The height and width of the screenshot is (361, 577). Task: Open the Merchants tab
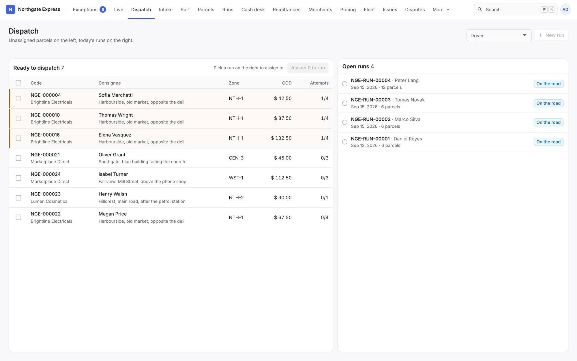click(320, 10)
